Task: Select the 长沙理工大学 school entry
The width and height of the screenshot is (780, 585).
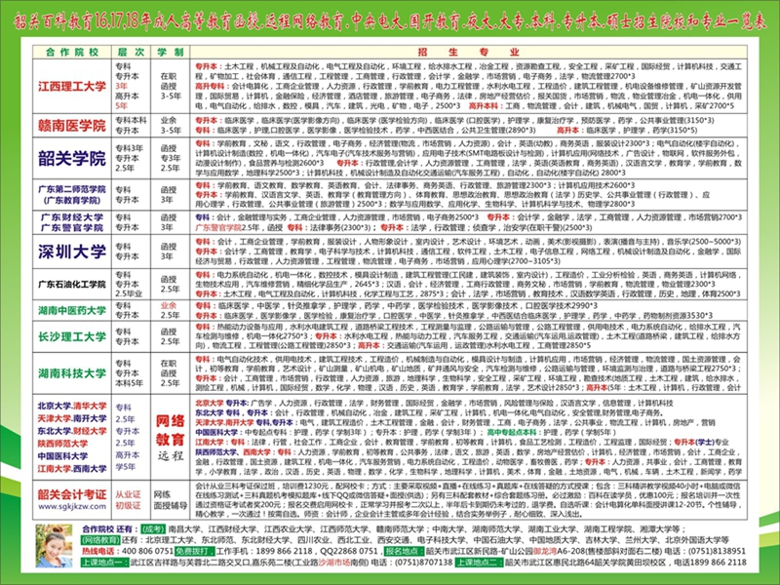Action: click(71, 338)
